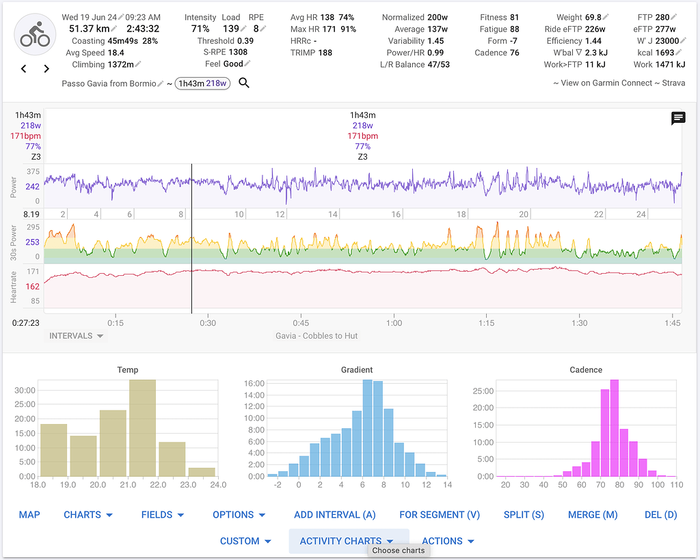700x560 pixels.
Task: Select the 1h43m 218w interval chip
Action: coord(202,83)
